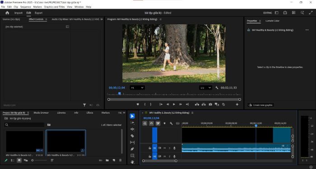This screenshot has height=169, width=316.
Task: Show overflow tabs in Project panel group
Action: 124,113
